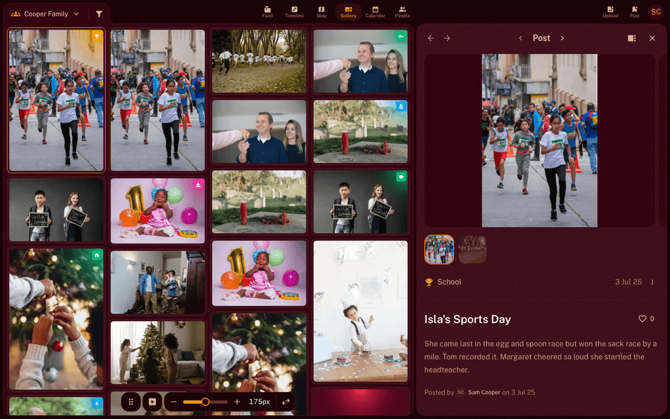
Task: Increase thumbnail size with plus button
Action: point(237,402)
